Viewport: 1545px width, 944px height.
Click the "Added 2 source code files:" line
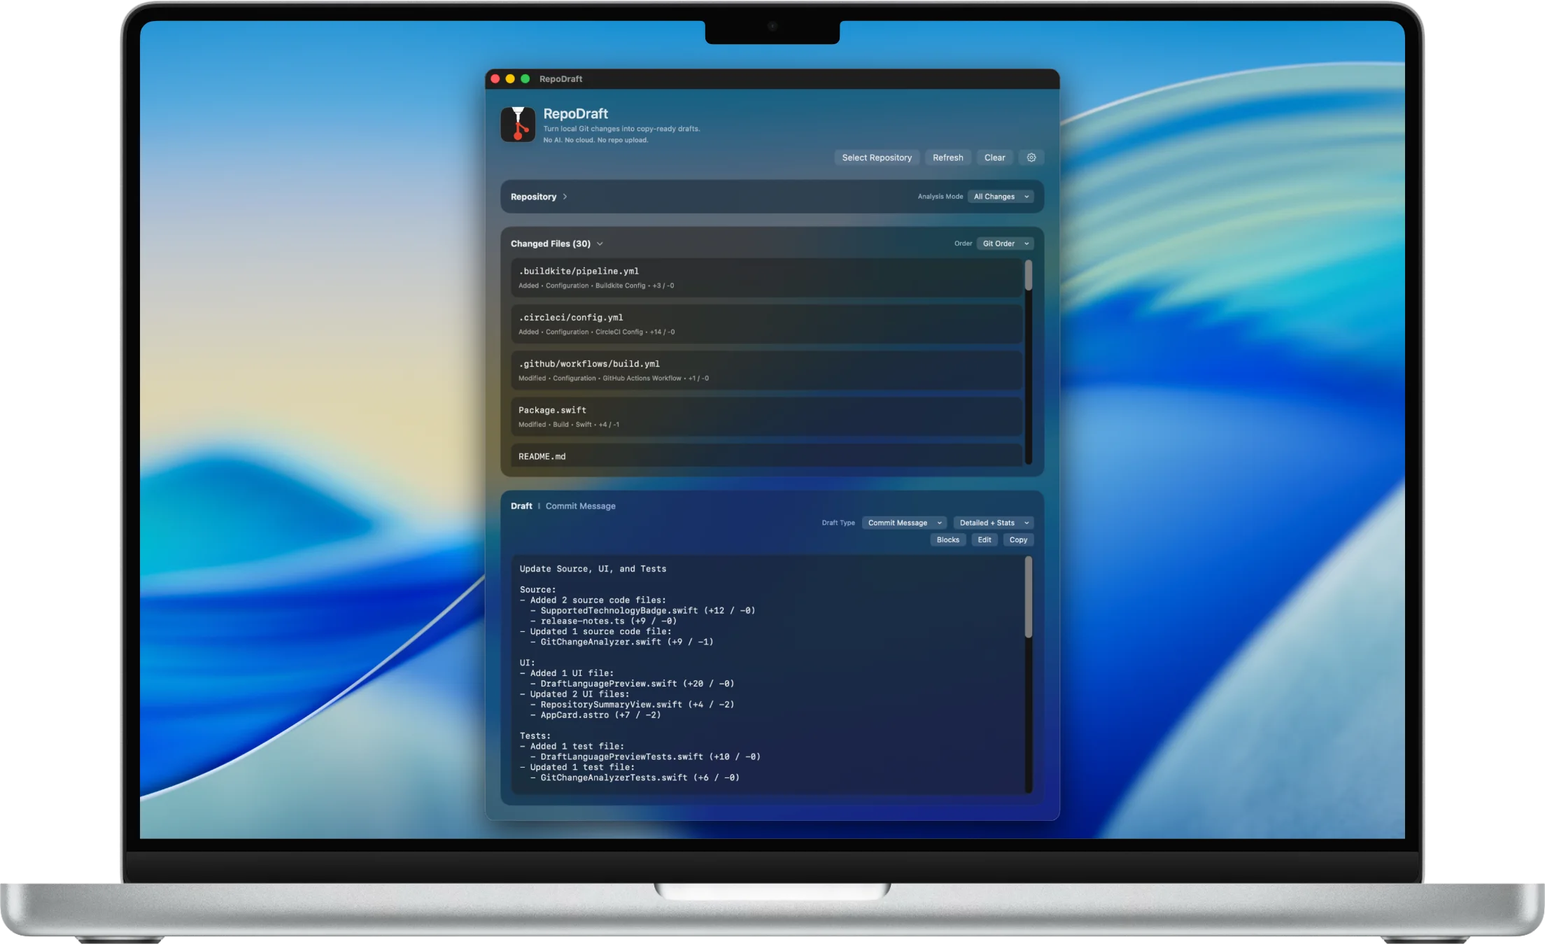[593, 600]
